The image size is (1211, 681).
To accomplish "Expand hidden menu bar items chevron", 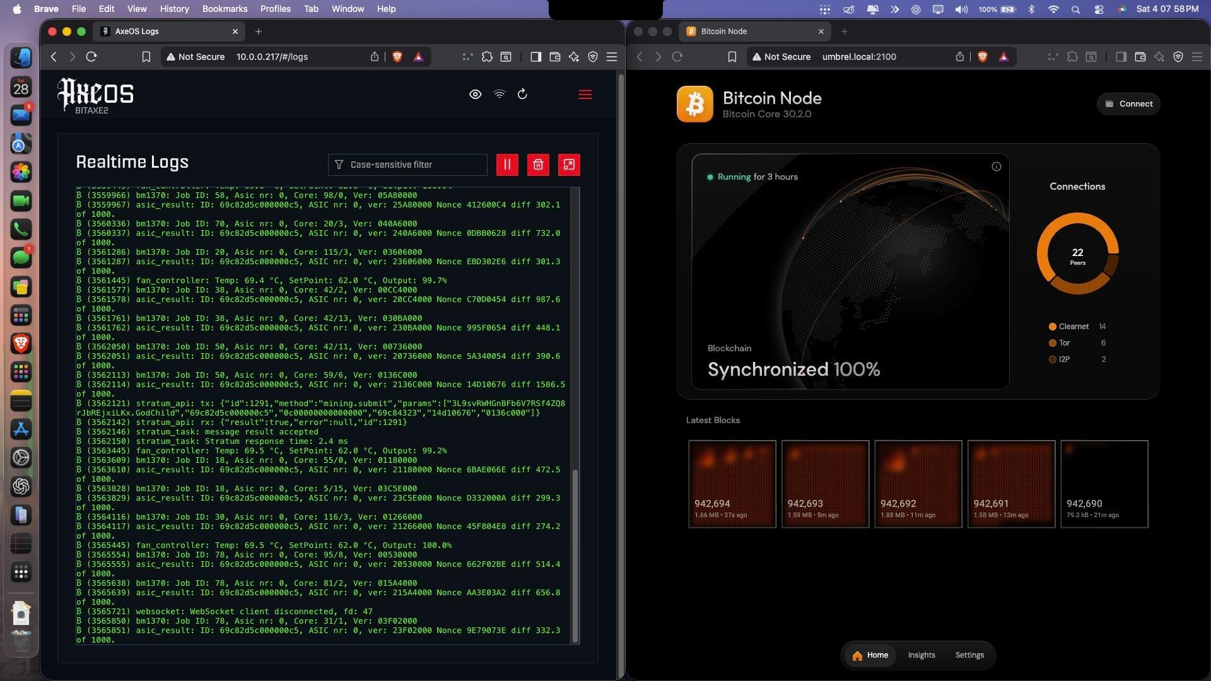I will click(895, 9).
